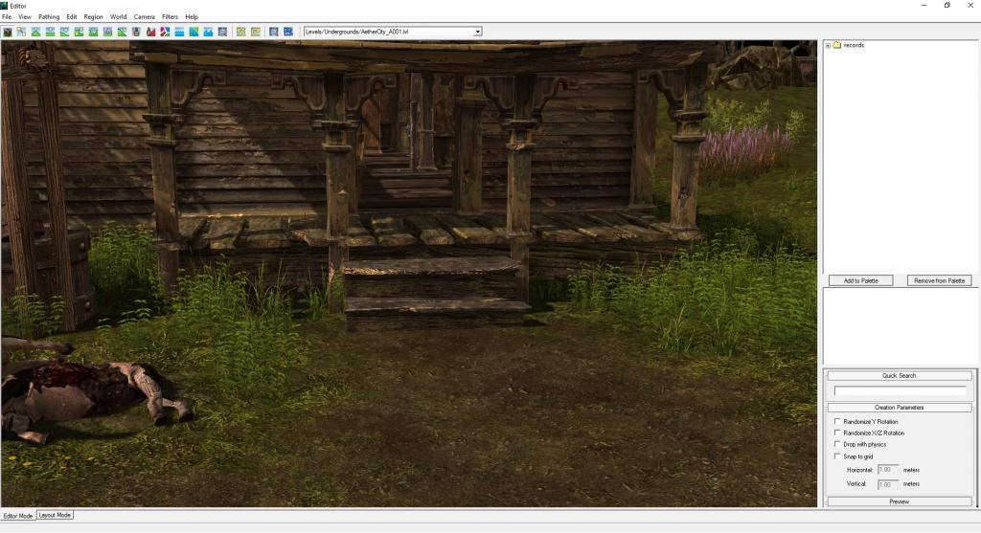Open the Camera menu
The height and width of the screenshot is (533, 981).
(144, 17)
